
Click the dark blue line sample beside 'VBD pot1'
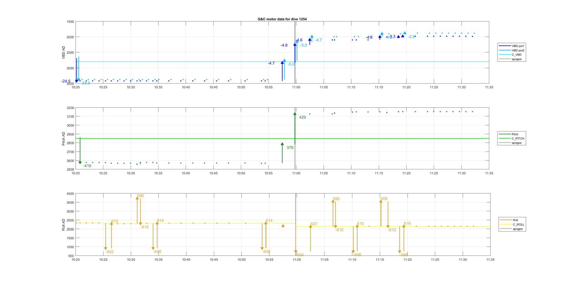click(505, 46)
